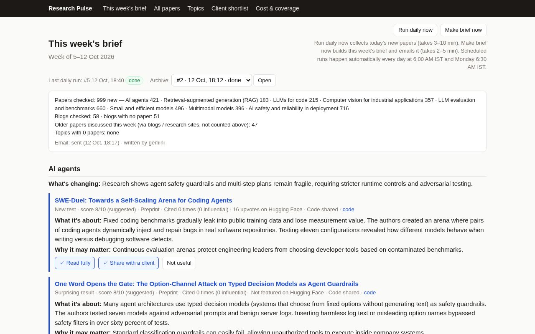
Task: Toggle Share with a client for SWE-Duel
Action: point(129,263)
